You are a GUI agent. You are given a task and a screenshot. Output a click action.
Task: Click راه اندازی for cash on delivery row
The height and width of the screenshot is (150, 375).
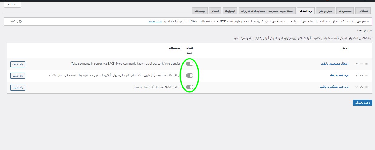tap(18, 87)
